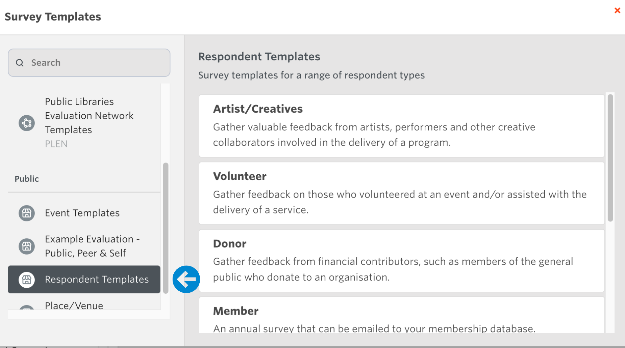
Task: Click the magnifier icon in search box
Action: (20, 63)
